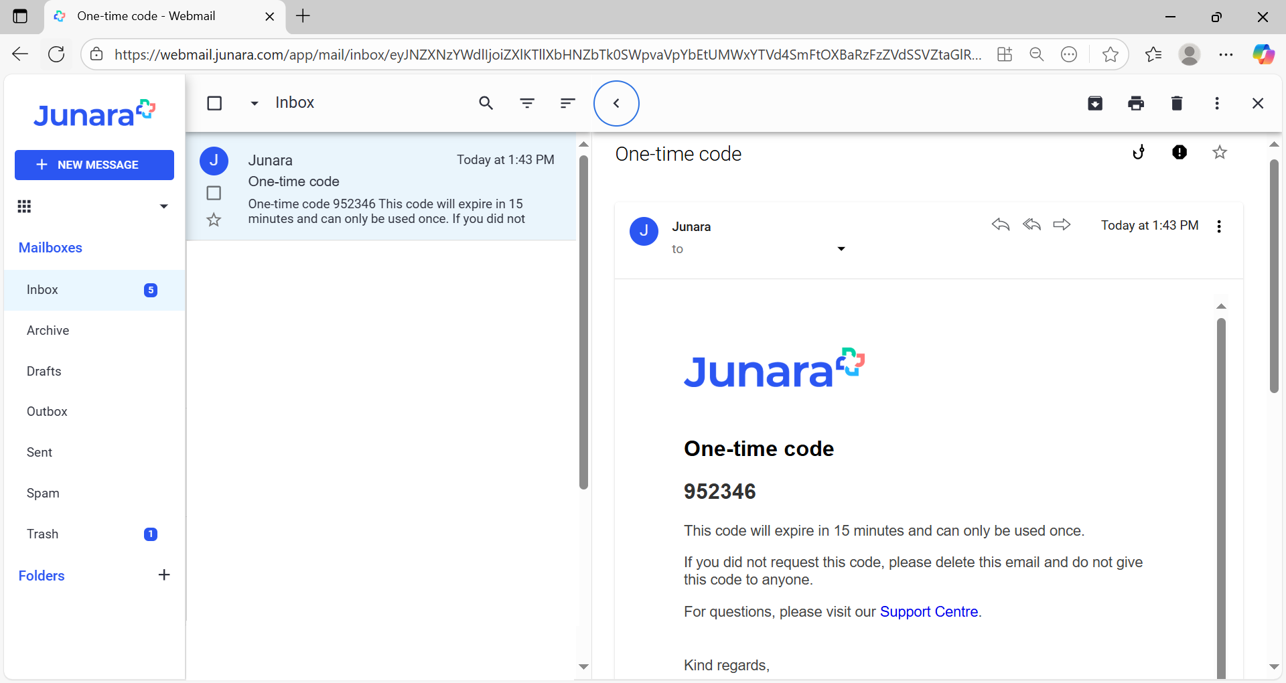Click the code 952346 in the email body

[719, 491]
